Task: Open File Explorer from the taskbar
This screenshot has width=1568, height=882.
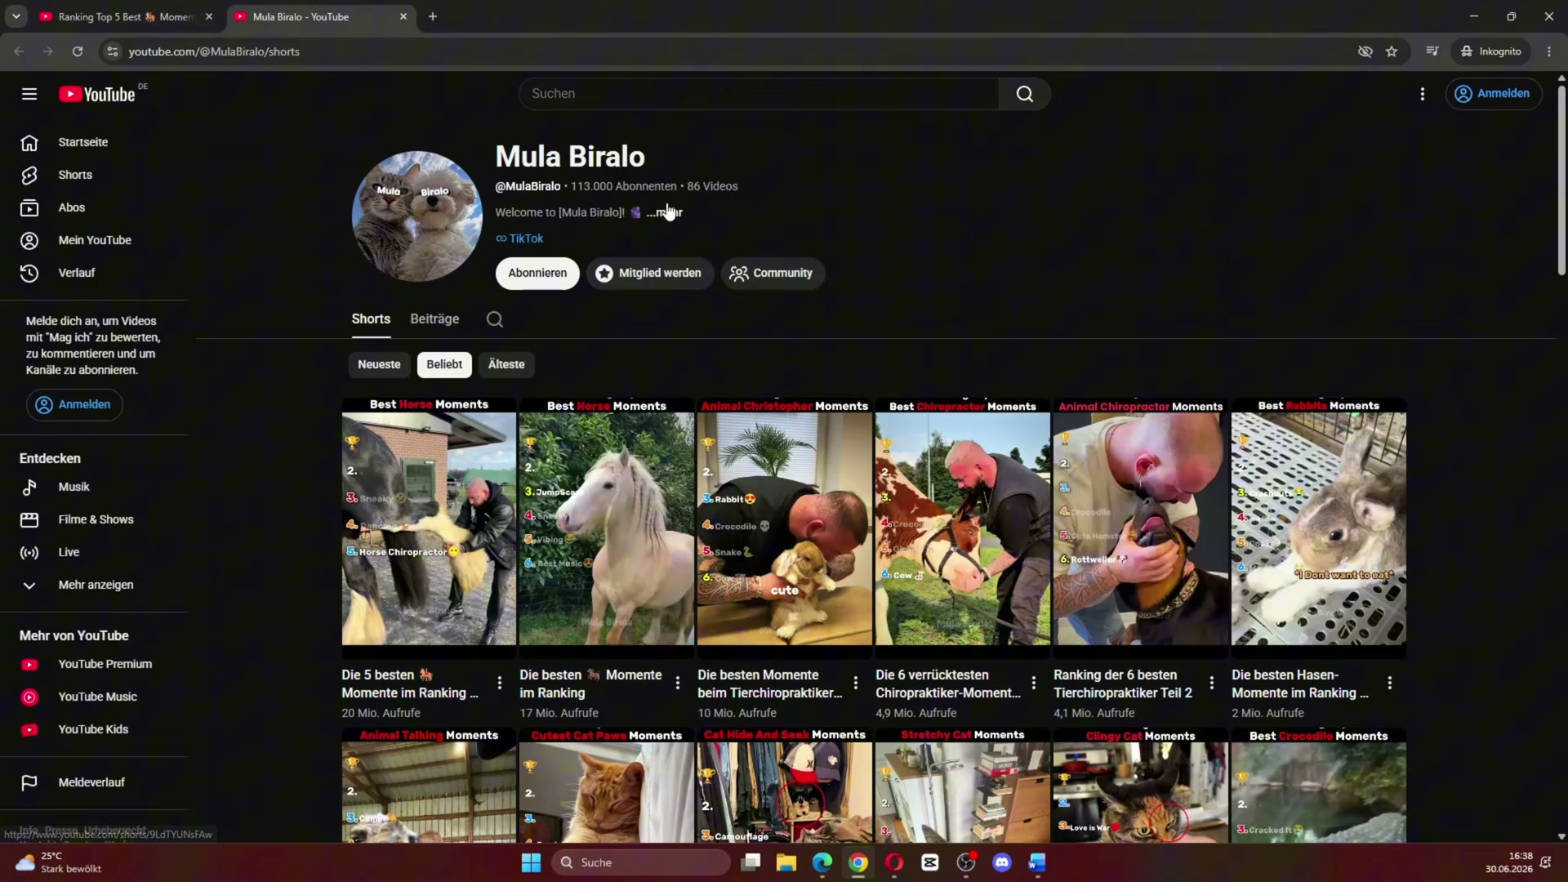Action: point(786,862)
